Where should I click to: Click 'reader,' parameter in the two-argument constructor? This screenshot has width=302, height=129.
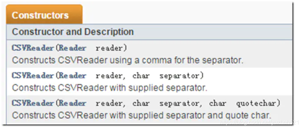(x=111, y=76)
